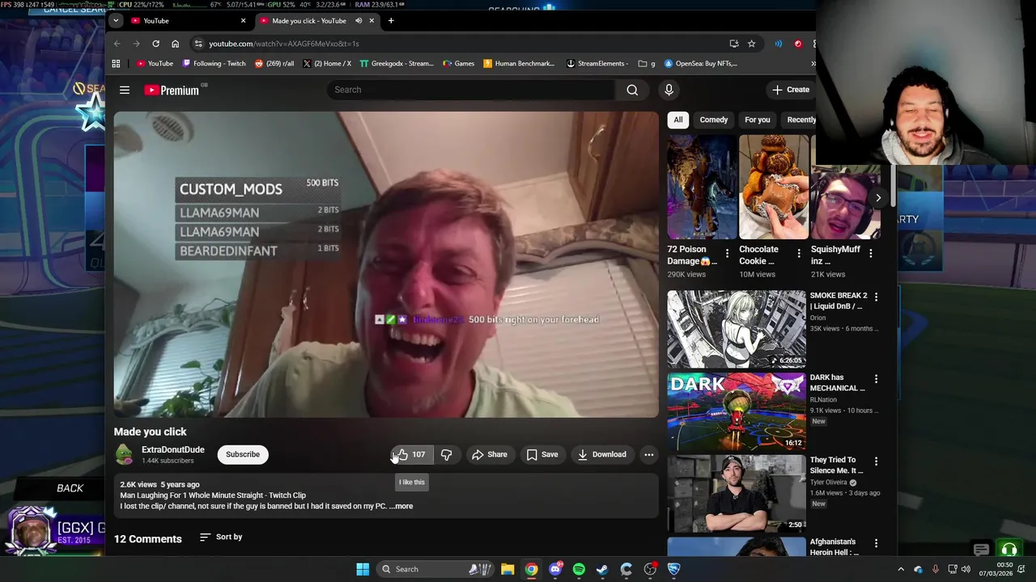
Task: Open Chocolate Cookie short thumbnail
Action: [x=774, y=188]
